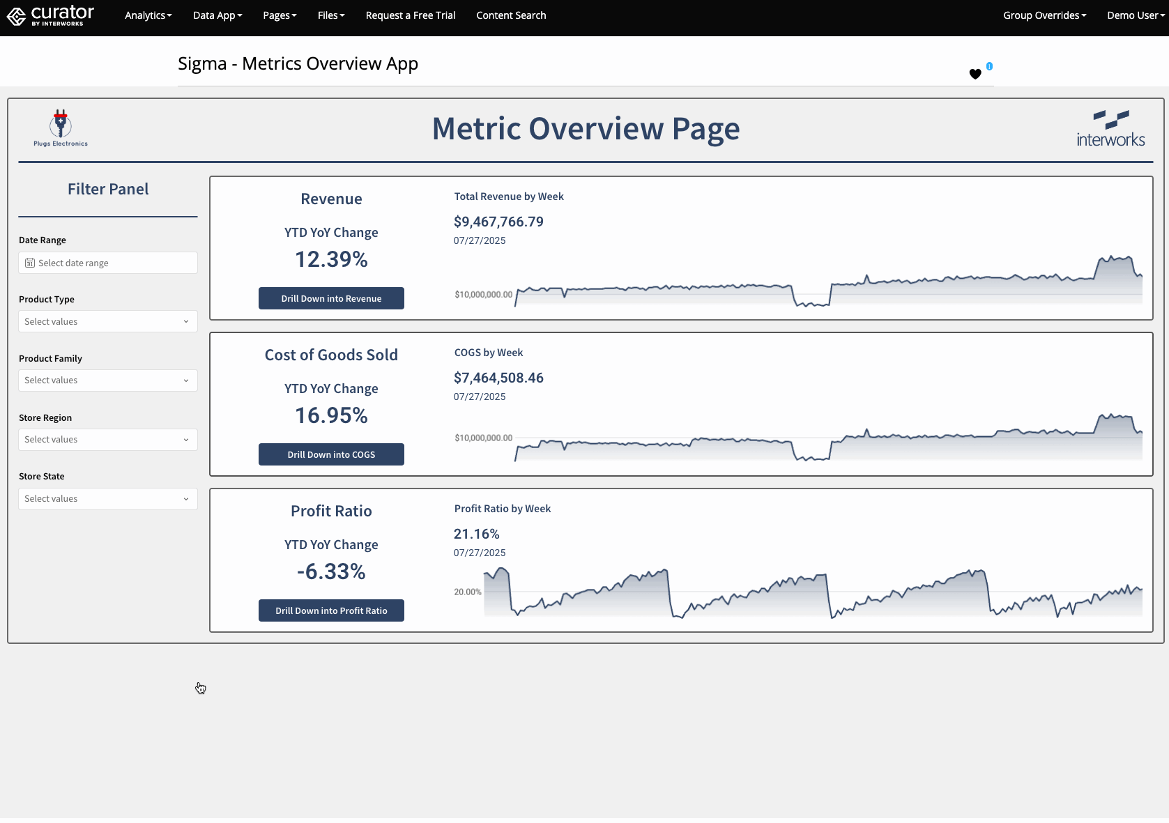Expand the Product Family dropdown
1169x823 pixels.
click(x=108, y=380)
